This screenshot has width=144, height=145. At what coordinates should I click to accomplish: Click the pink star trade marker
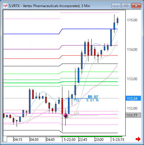coord(65,115)
